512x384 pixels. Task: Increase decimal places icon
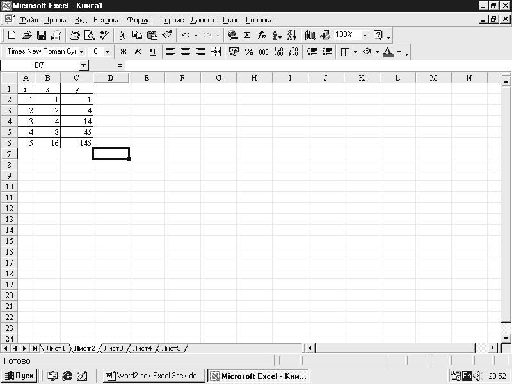(278, 52)
